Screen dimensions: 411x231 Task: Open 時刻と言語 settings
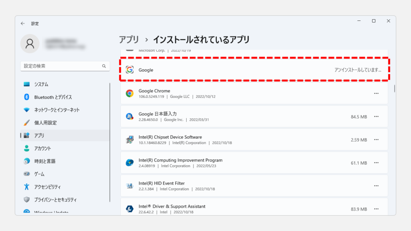coord(45,161)
